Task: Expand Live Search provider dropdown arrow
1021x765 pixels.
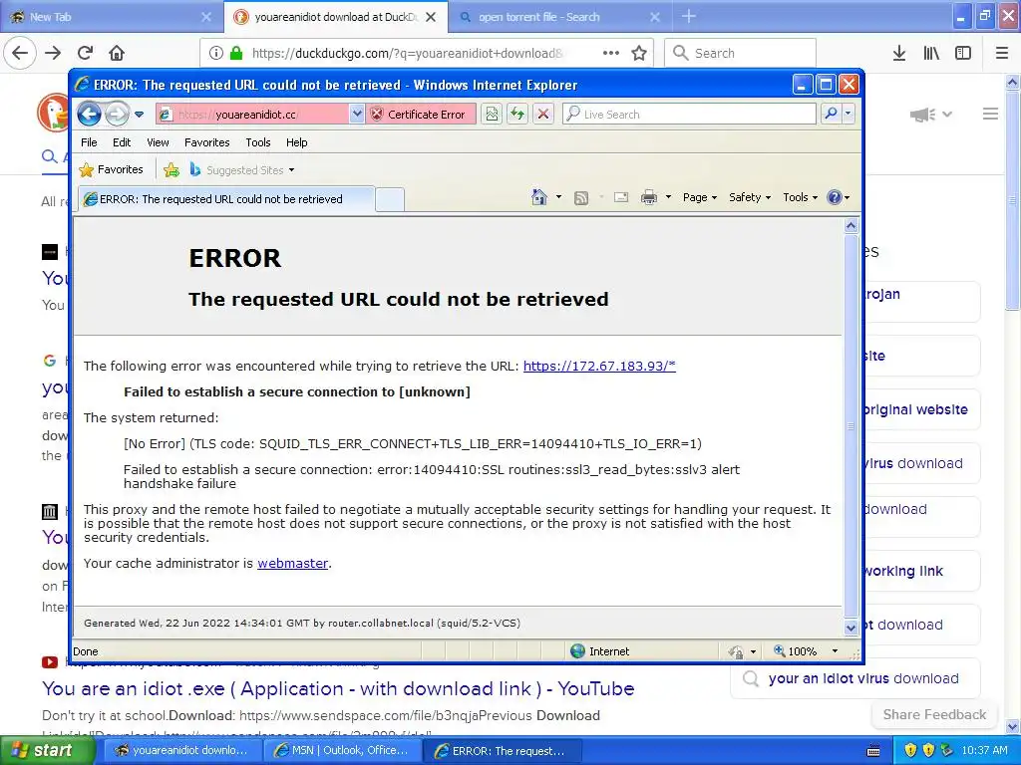Action: (848, 114)
